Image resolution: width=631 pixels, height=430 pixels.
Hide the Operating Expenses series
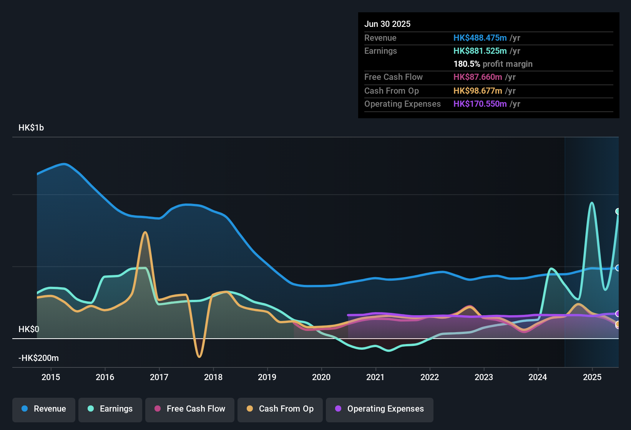380,409
